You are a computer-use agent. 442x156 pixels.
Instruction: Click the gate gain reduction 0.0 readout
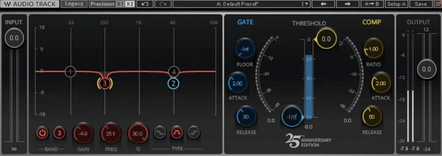[x=271, y=121]
